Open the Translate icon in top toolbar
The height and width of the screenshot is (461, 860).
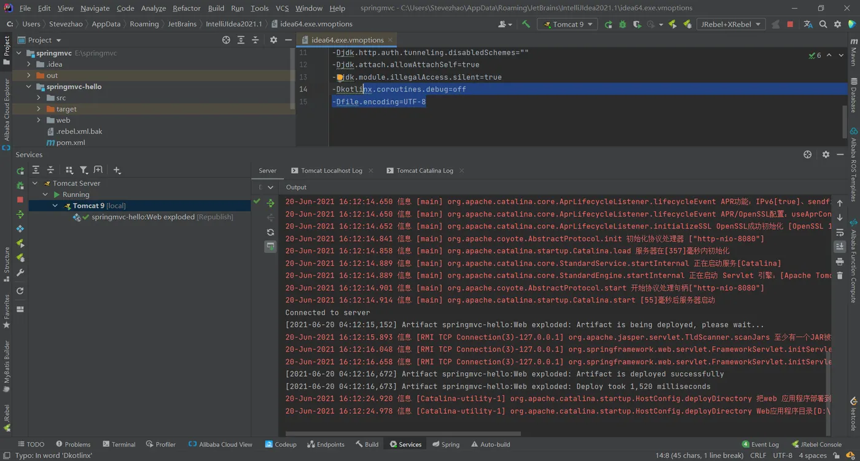coord(808,24)
